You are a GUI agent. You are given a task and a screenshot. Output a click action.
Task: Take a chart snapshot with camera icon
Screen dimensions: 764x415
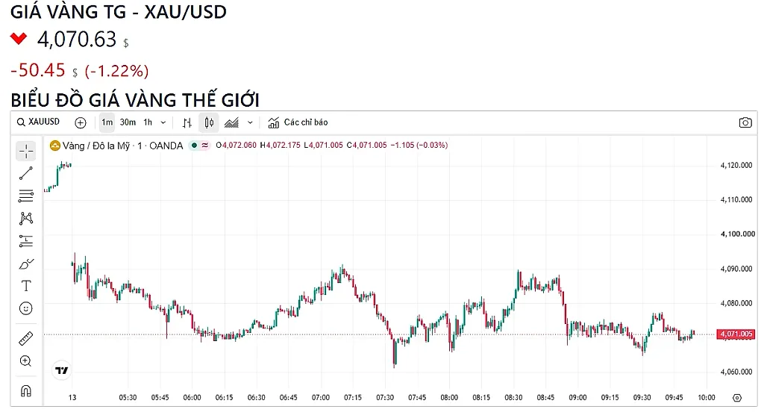pos(745,122)
